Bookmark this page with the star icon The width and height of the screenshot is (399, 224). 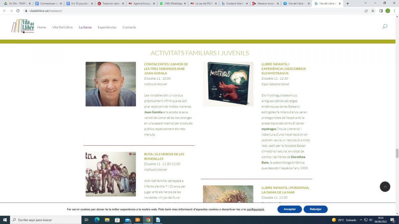(373, 11)
